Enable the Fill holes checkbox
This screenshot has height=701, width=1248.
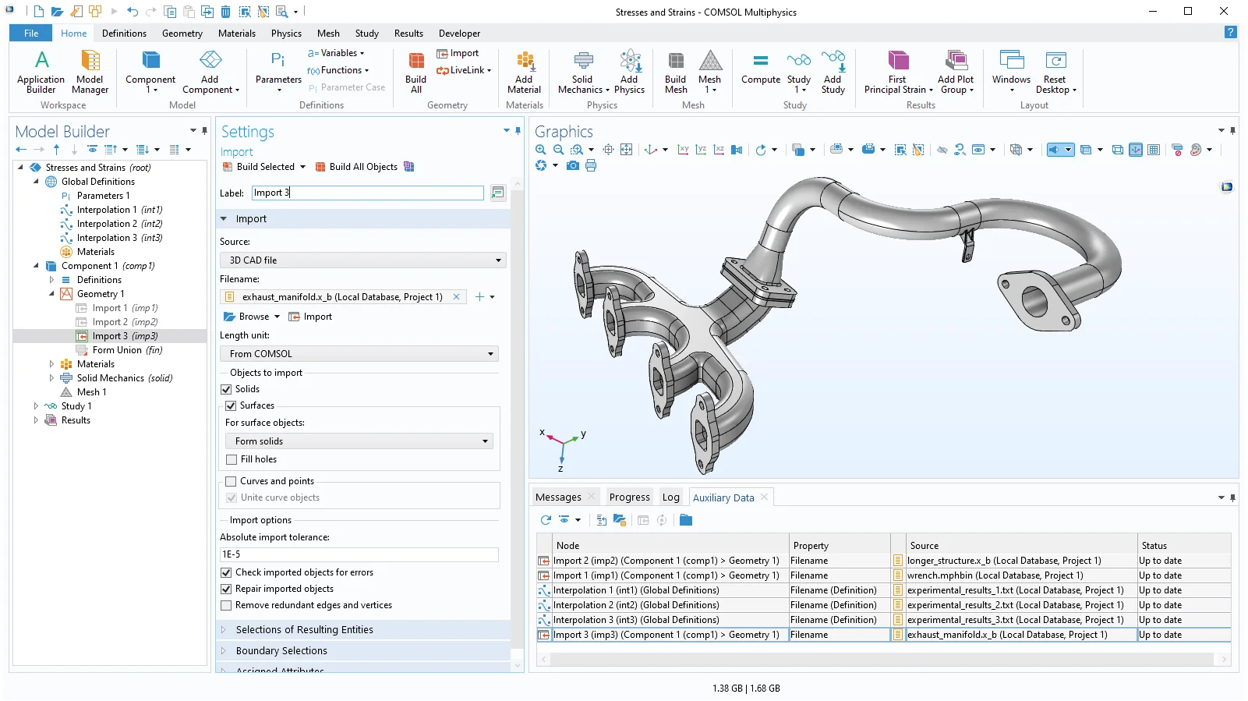pyautogui.click(x=232, y=460)
